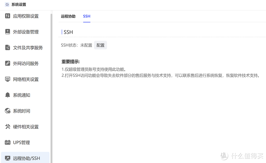Click the sidebar scrollbar
Screen dimensions: 266x163
click(x=50, y=83)
